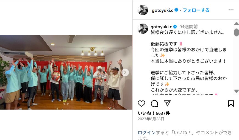Save the post with the bookmark icon

(231, 104)
